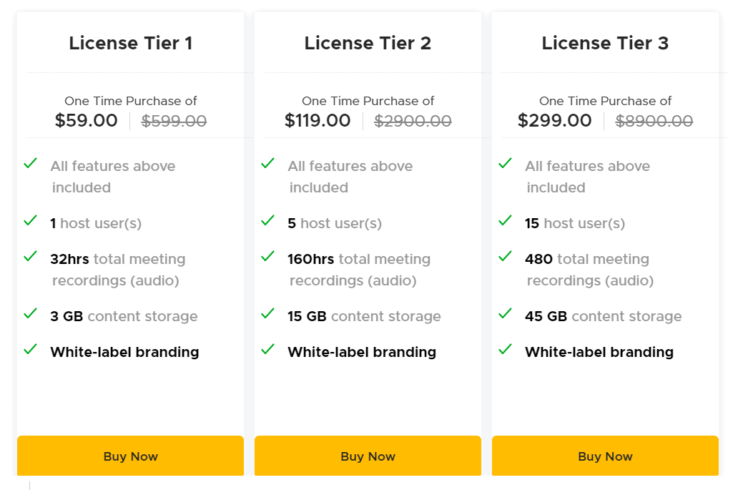
Task: Select the License Tier 2 title
Action: click(x=368, y=43)
